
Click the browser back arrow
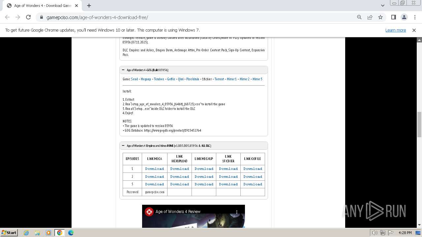pyautogui.click(x=7, y=17)
